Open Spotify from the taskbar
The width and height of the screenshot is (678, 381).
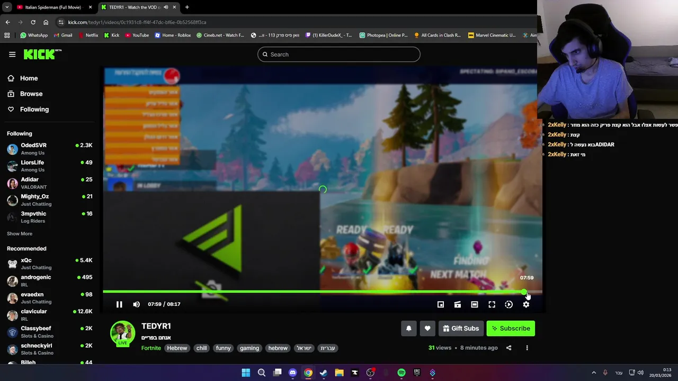402,373
